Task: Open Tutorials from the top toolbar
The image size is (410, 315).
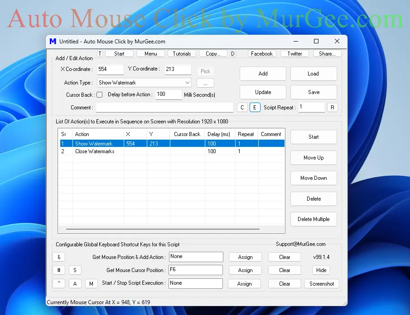Action: pyautogui.click(x=182, y=54)
